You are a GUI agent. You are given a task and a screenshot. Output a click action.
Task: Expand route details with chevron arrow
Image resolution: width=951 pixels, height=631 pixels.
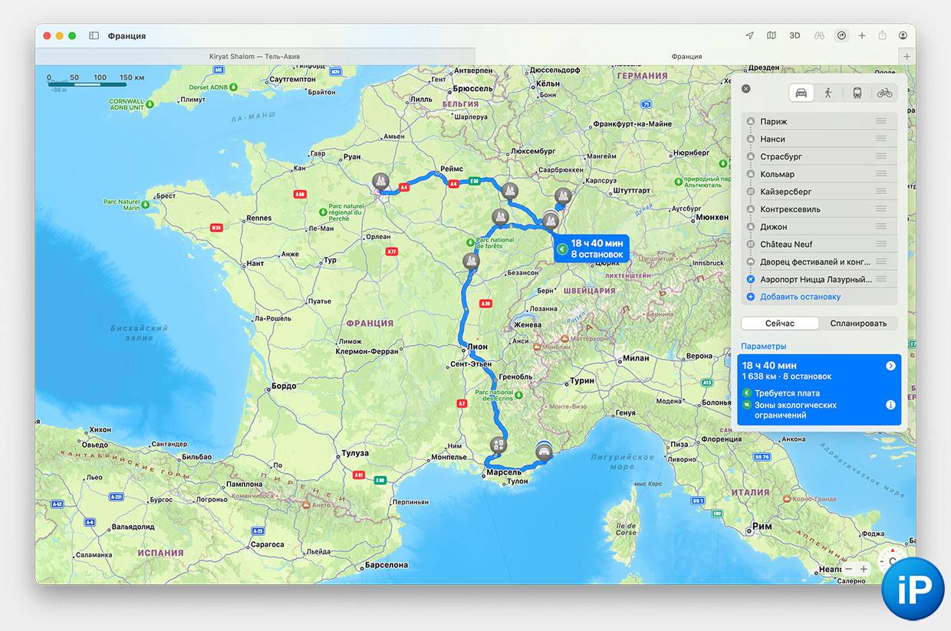[x=890, y=366]
